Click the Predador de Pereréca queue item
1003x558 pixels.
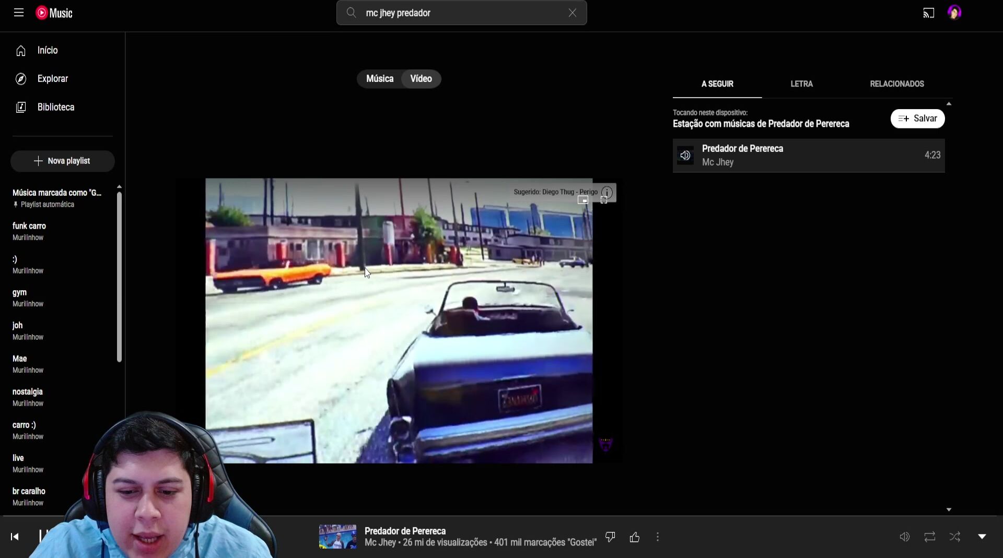click(x=809, y=155)
